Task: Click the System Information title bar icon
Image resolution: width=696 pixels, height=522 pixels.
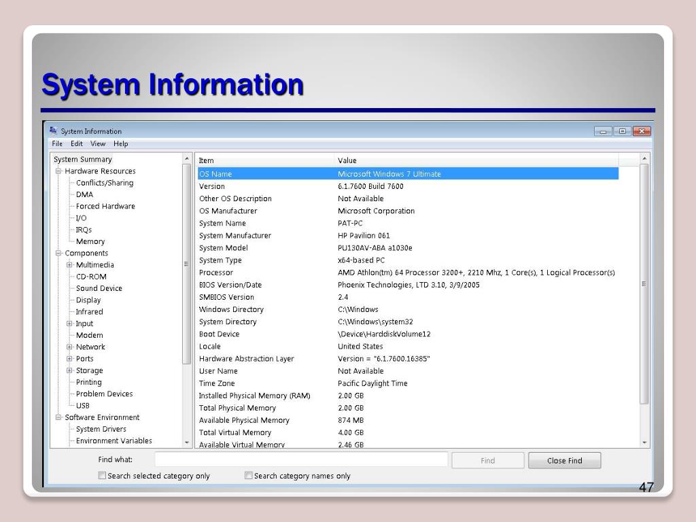Action: point(53,130)
